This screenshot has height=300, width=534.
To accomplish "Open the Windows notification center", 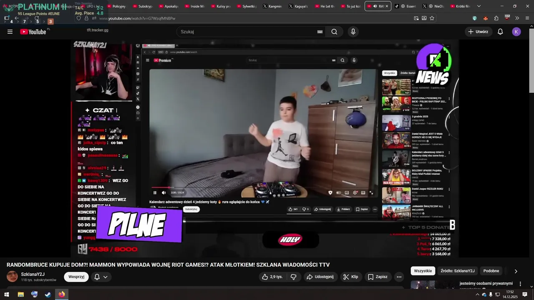I will pyautogui.click(x=525, y=295).
